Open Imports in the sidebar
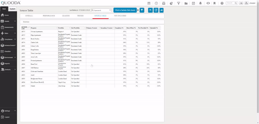This screenshot has height=124, width=259. pos(8,63)
